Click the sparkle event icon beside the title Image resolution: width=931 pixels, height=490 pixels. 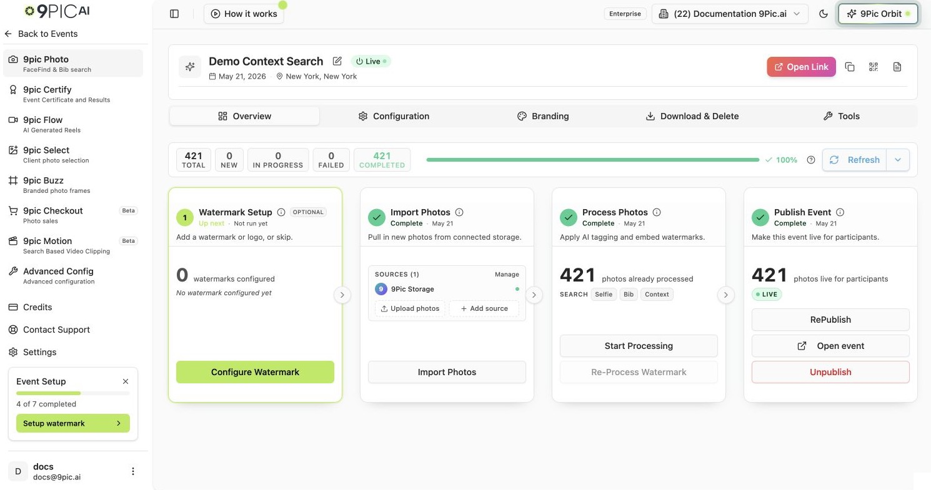190,67
